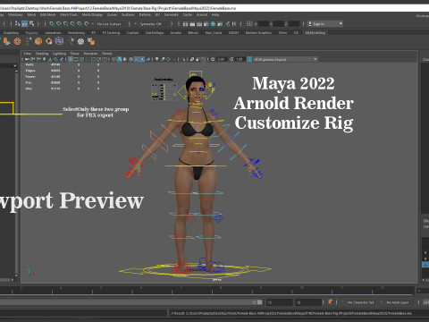Click the orange ring shelf icon beside cube
Viewport: 429px width, 322px height.
point(49,41)
